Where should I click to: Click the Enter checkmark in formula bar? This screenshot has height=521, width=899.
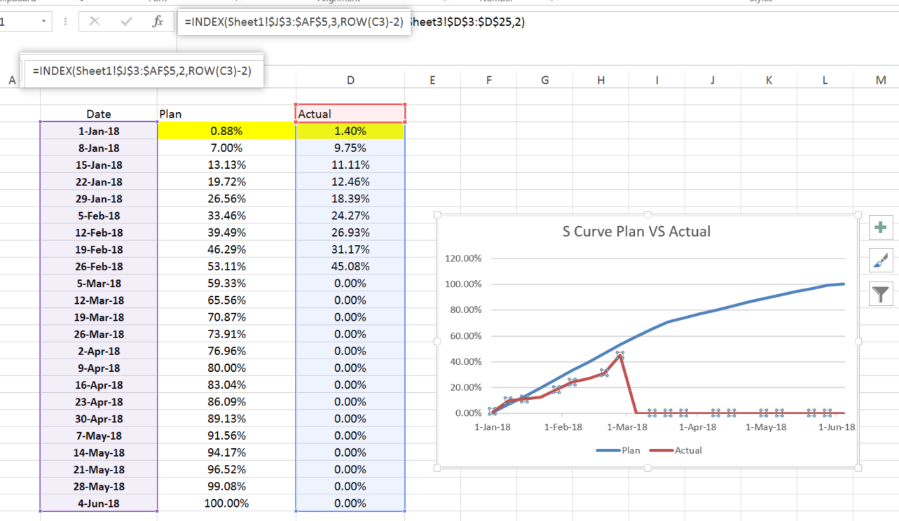(x=127, y=22)
